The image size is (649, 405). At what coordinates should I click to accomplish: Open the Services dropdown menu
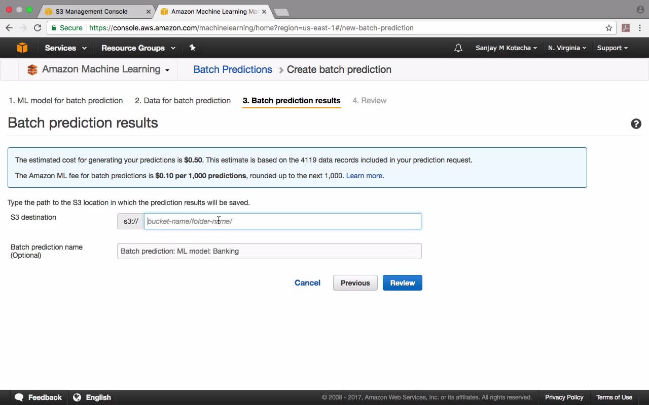point(65,48)
